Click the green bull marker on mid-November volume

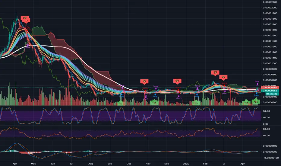(154, 103)
